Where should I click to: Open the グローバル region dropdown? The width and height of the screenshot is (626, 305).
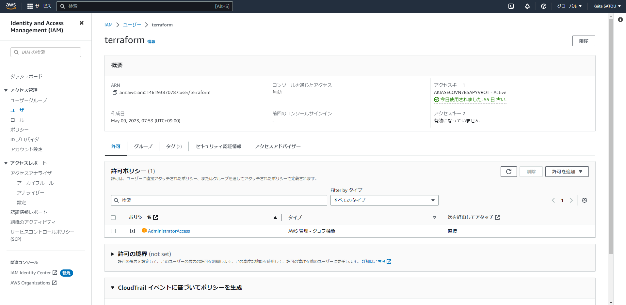(x=569, y=6)
